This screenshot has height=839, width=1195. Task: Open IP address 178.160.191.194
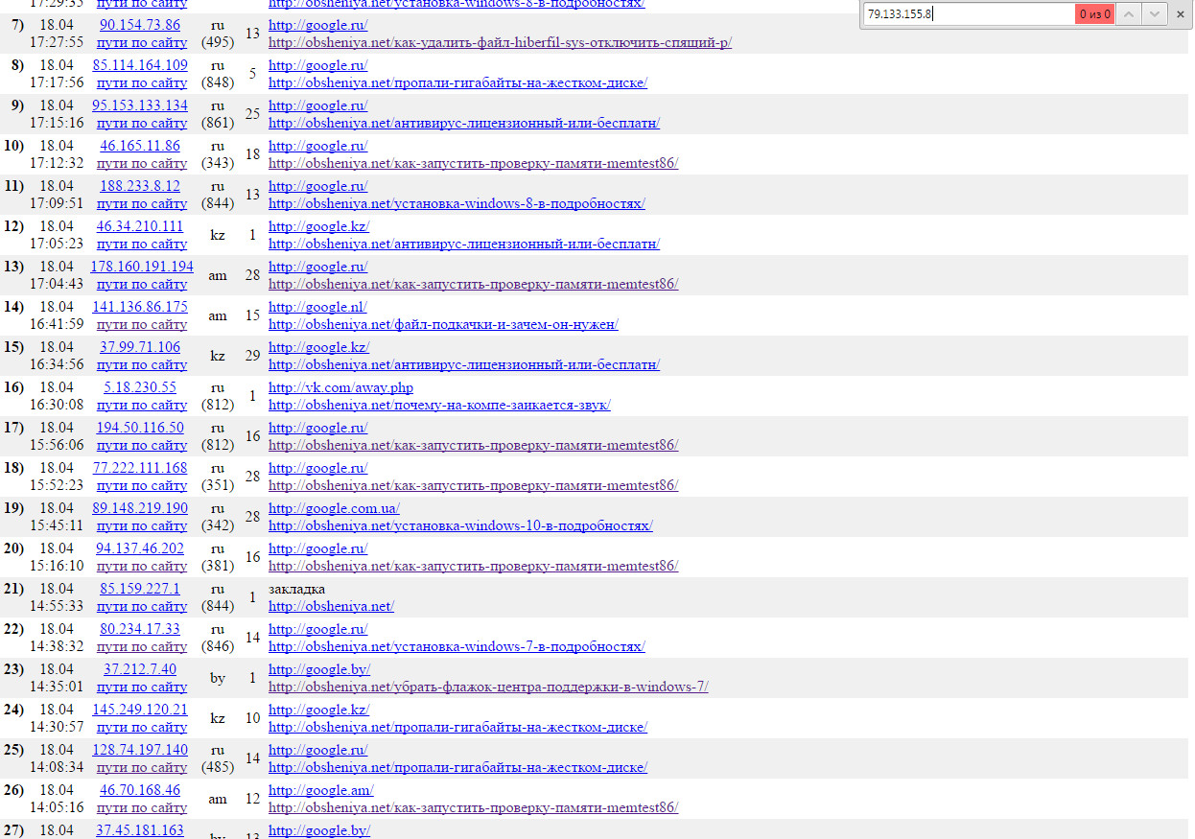[142, 267]
